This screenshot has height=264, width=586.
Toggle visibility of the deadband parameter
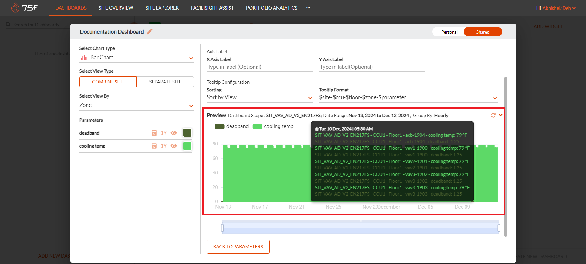174,133
